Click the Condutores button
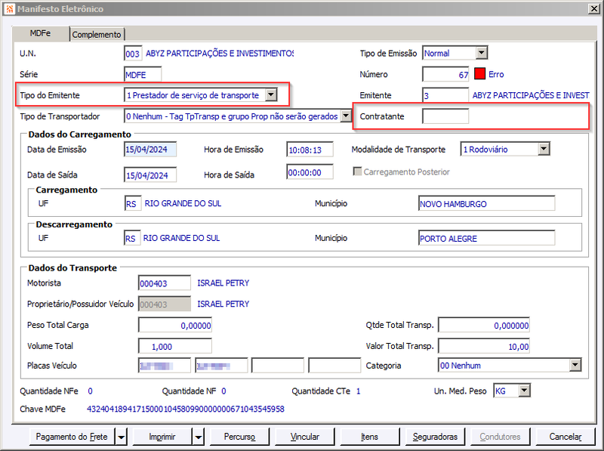Image resolution: width=604 pixels, height=451 pixels. pos(500,437)
